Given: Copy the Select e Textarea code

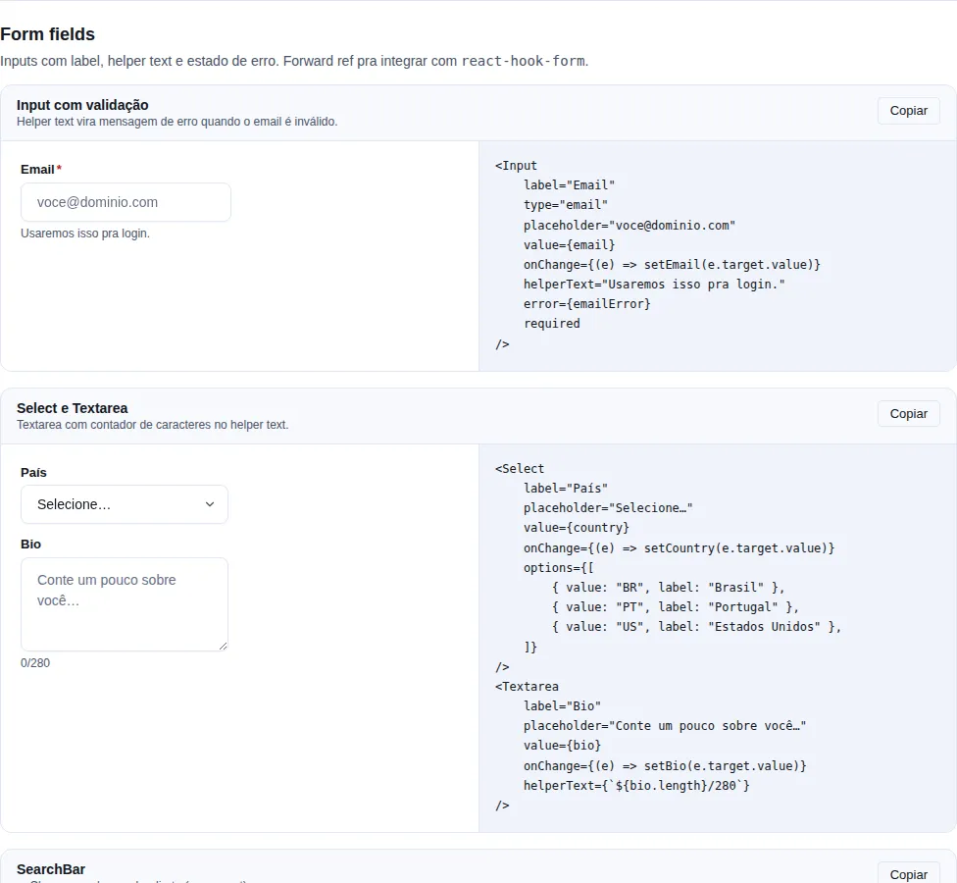Looking at the screenshot, I should pos(908,413).
